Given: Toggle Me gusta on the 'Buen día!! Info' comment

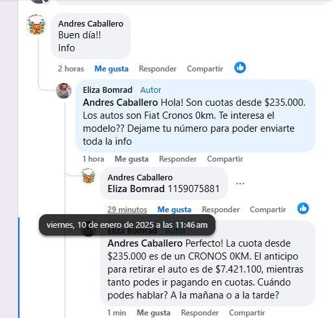Looking at the screenshot, I should [x=112, y=69].
